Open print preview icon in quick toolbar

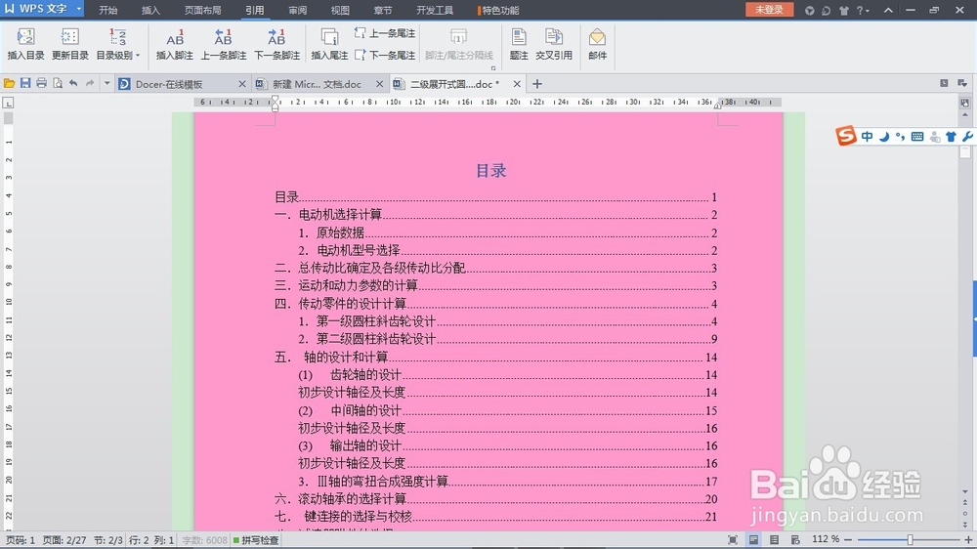coord(58,83)
